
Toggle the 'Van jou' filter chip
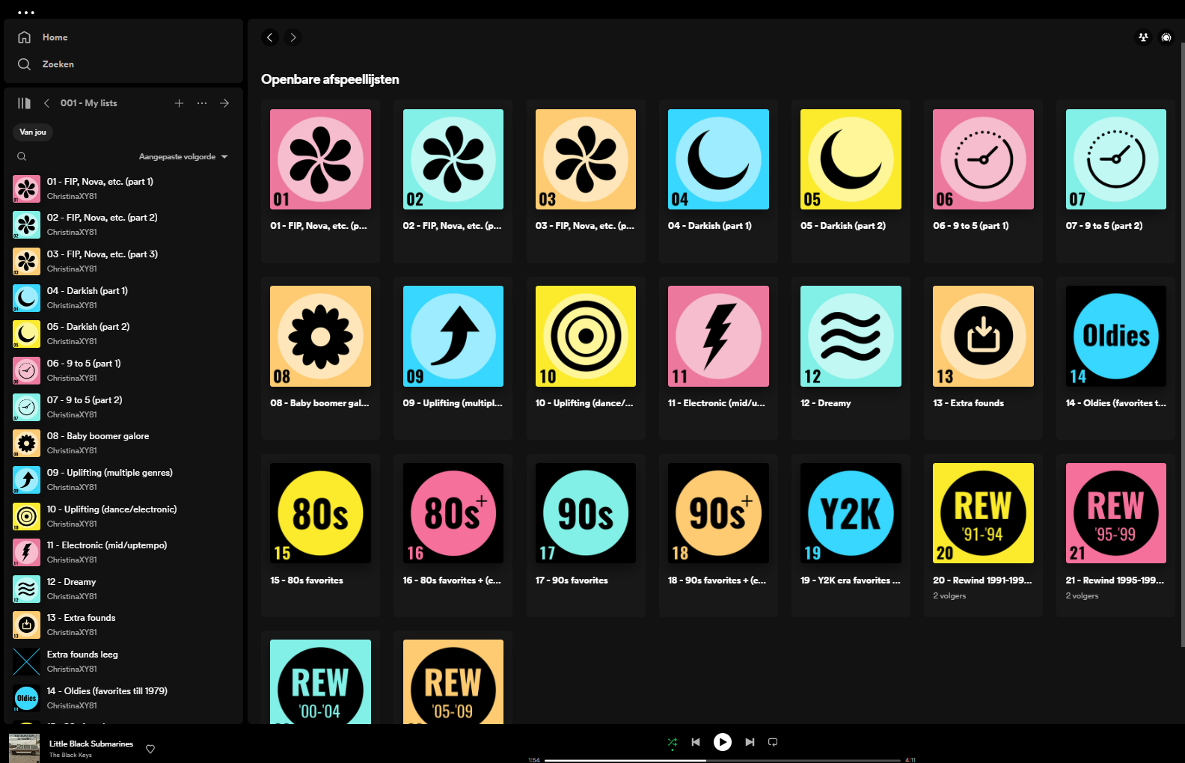click(x=33, y=132)
